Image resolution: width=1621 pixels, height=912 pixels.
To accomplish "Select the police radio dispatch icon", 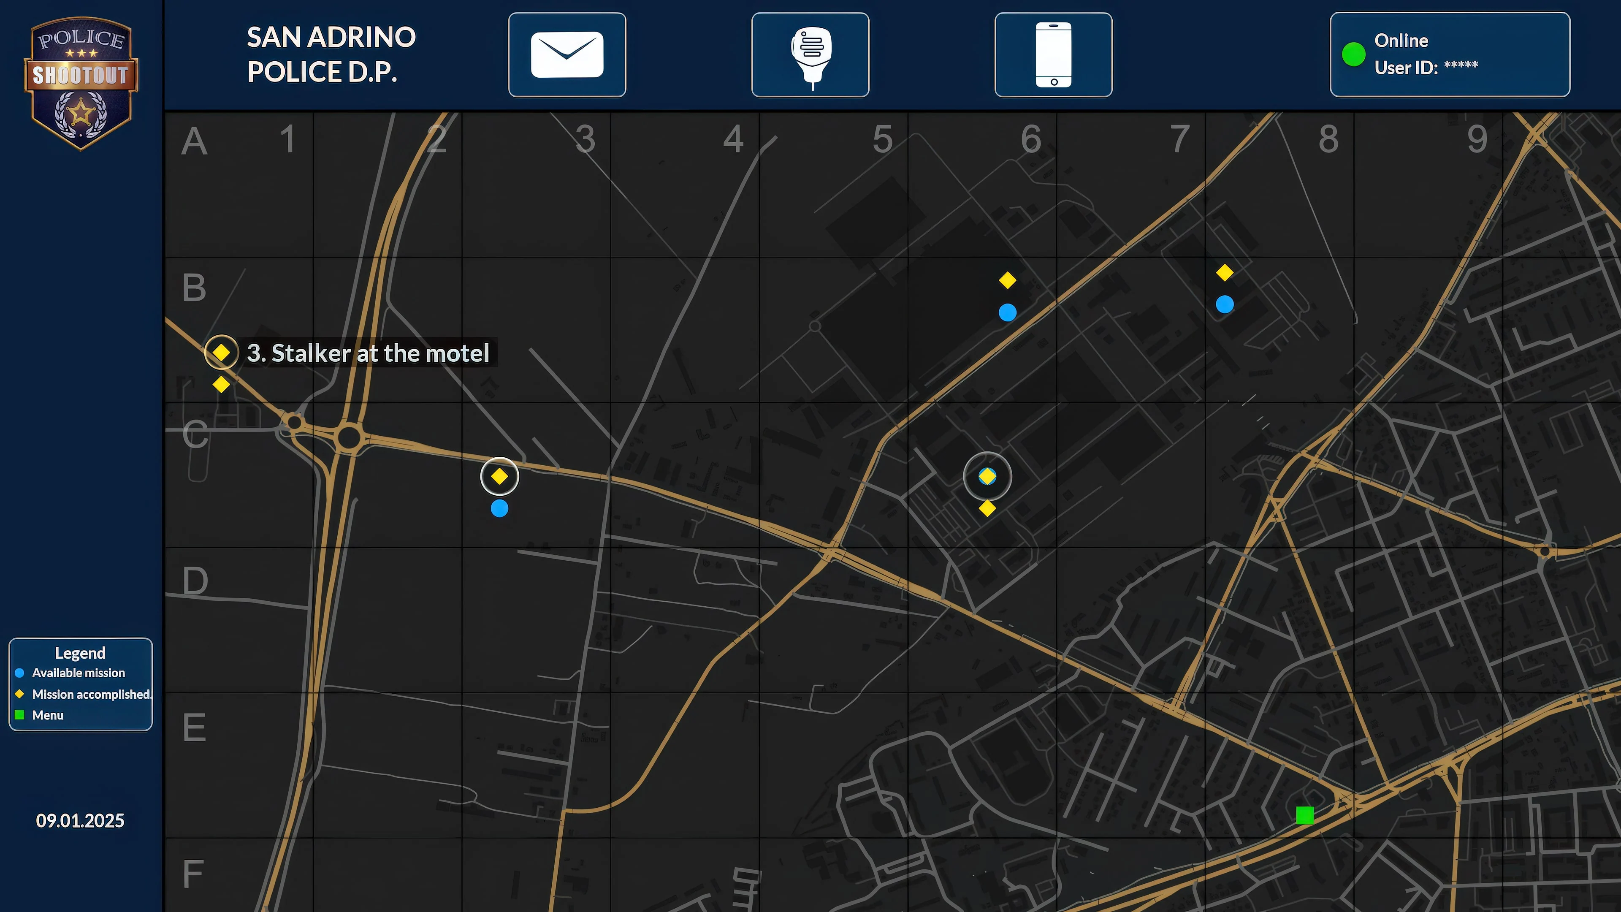I will click(x=810, y=54).
